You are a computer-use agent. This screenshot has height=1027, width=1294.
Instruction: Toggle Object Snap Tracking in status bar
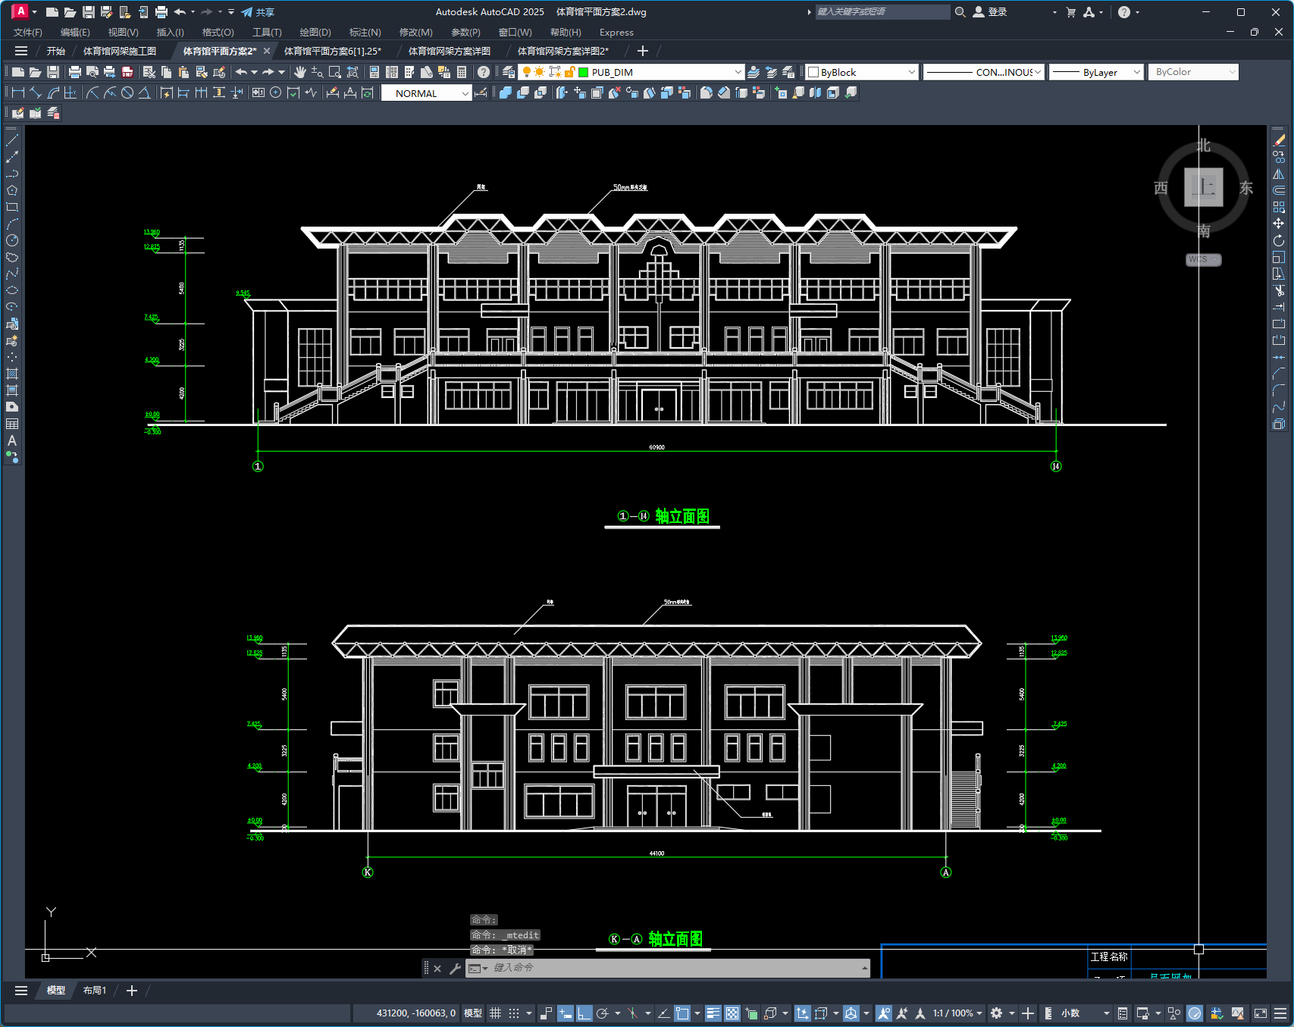point(663,1013)
